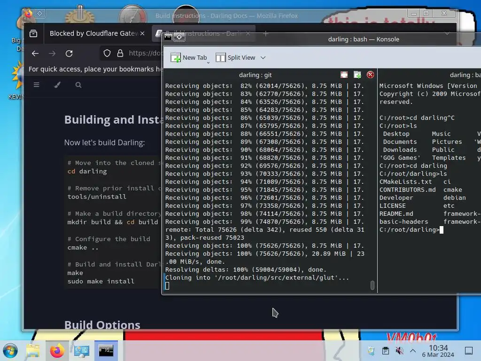
Task: Click the terminal scrollbar in darling : git pane
Action: pyautogui.click(x=372, y=285)
